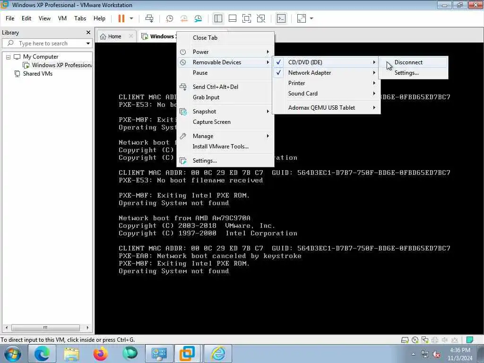Choose Pause in the context menu
Screen dimensions: 484x363
225,73
